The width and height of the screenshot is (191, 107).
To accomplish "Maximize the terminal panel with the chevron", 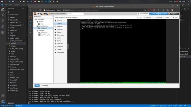I will (x=185, y=48).
